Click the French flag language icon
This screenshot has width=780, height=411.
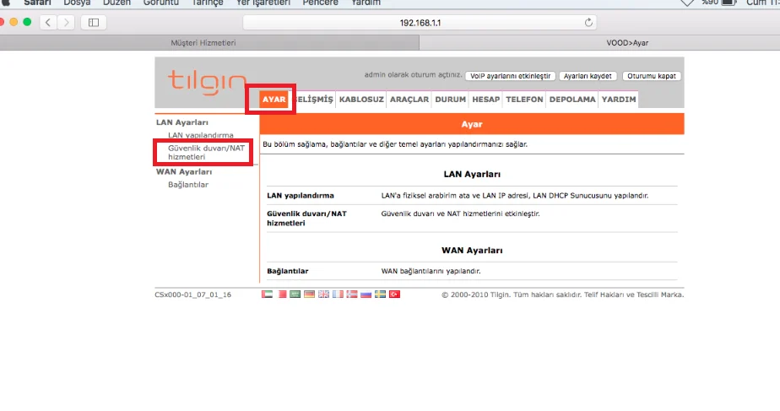[338, 295]
